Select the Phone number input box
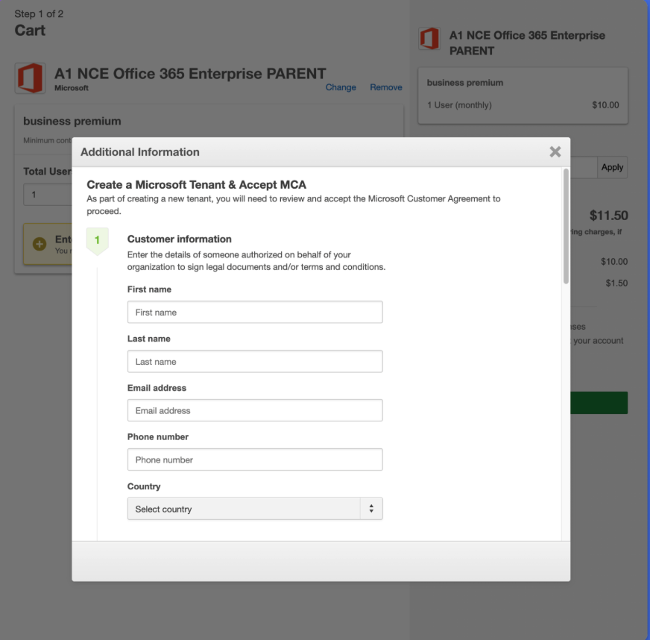 pyautogui.click(x=255, y=459)
